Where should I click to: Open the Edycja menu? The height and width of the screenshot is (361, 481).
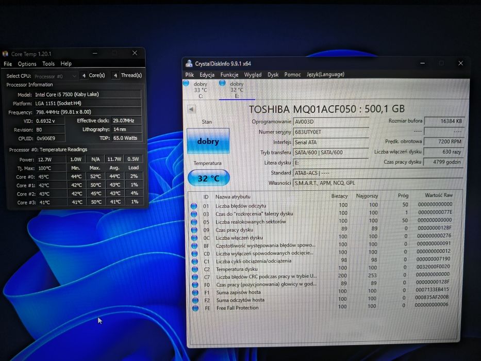coord(207,75)
